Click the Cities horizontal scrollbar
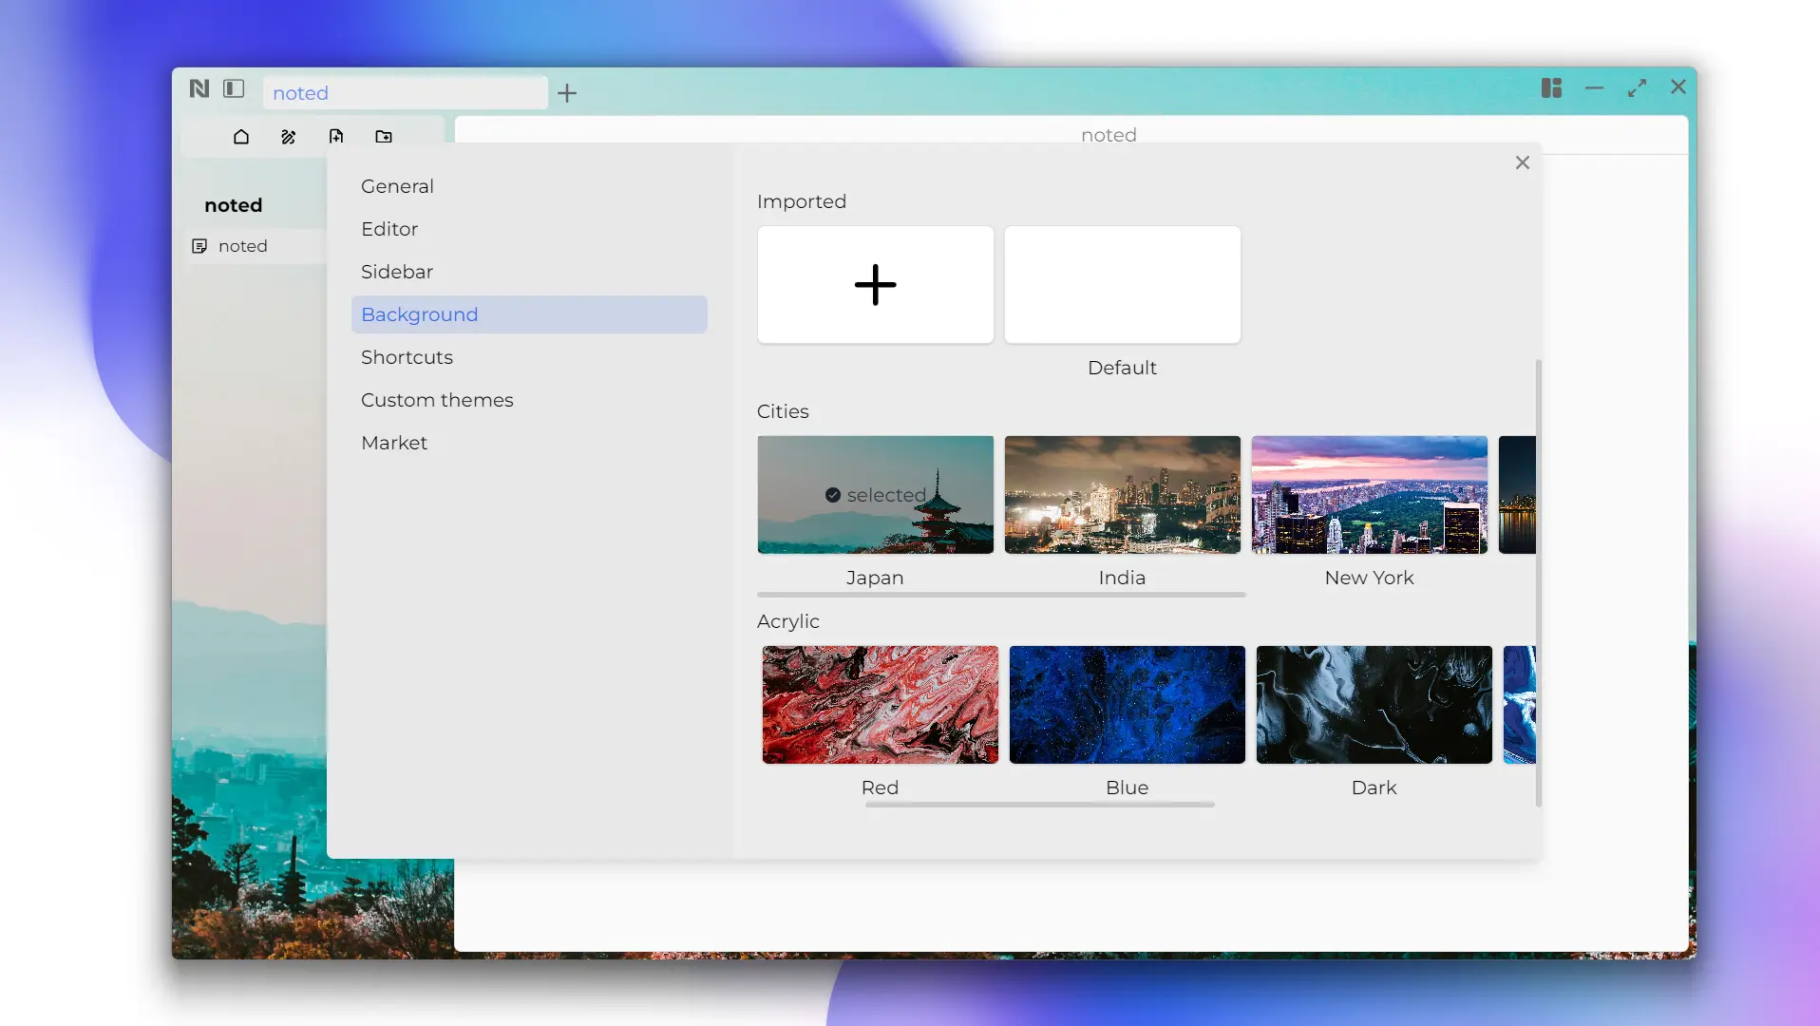 (x=1001, y=595)
